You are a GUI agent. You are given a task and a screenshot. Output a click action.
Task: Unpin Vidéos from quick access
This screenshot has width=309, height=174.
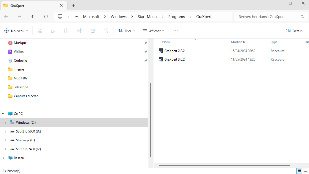146,52
